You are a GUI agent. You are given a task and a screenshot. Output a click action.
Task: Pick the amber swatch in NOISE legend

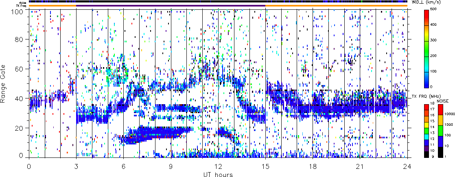tap(440, 120)
